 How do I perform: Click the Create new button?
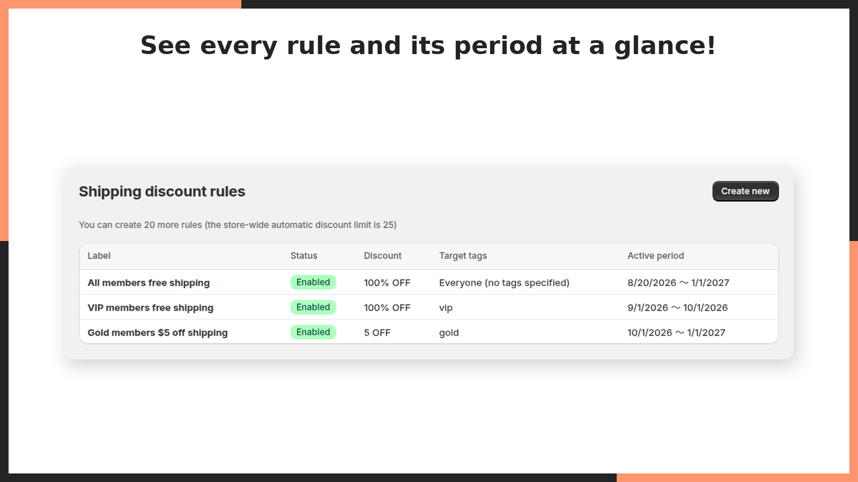[745, 191]
